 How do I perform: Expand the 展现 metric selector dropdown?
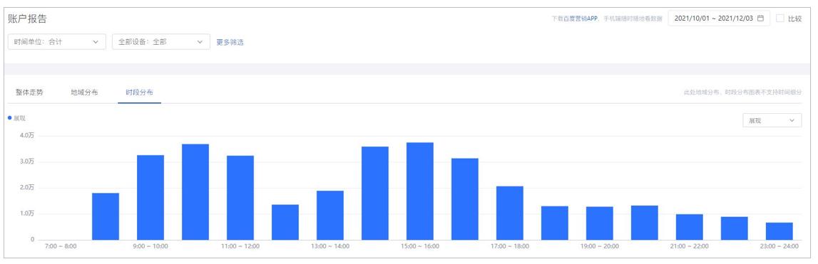click(772, 120)
